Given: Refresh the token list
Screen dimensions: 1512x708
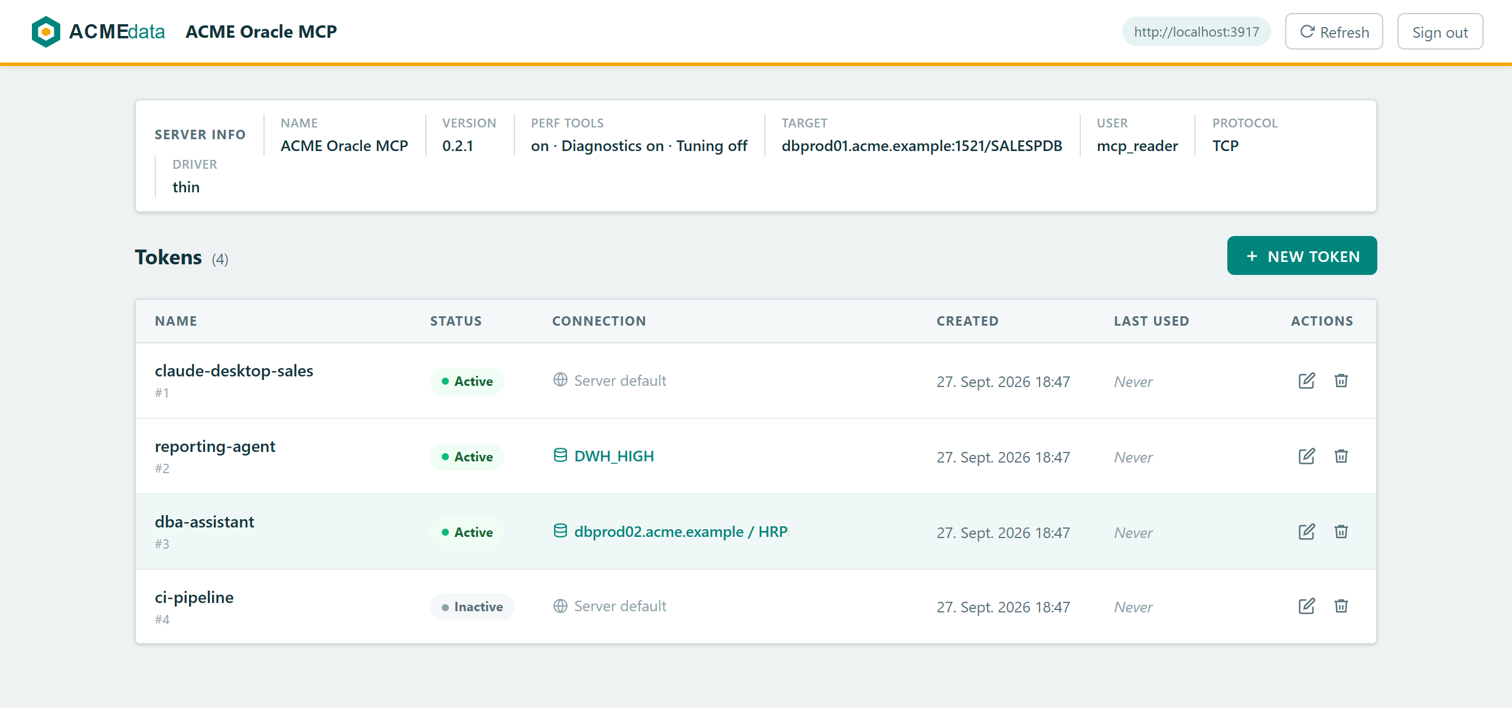Looking at the screenshot, I should pos(1334,32).
